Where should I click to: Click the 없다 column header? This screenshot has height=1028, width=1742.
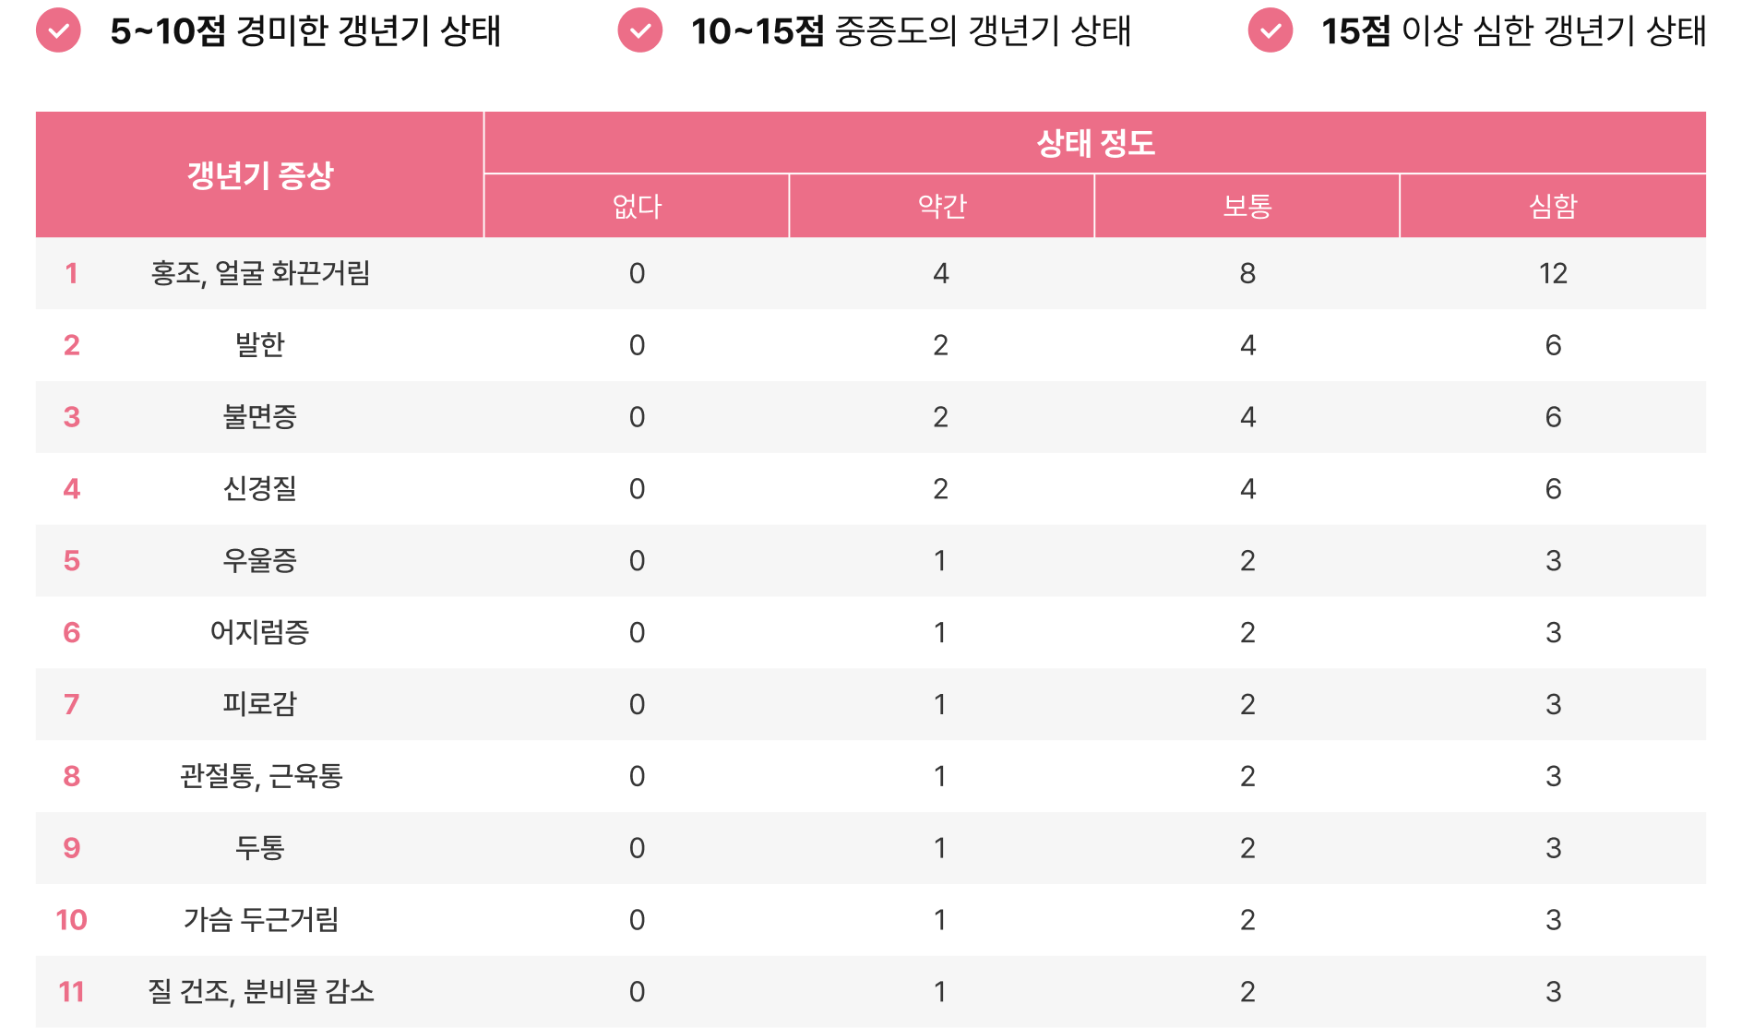click(x=637, y=206)
